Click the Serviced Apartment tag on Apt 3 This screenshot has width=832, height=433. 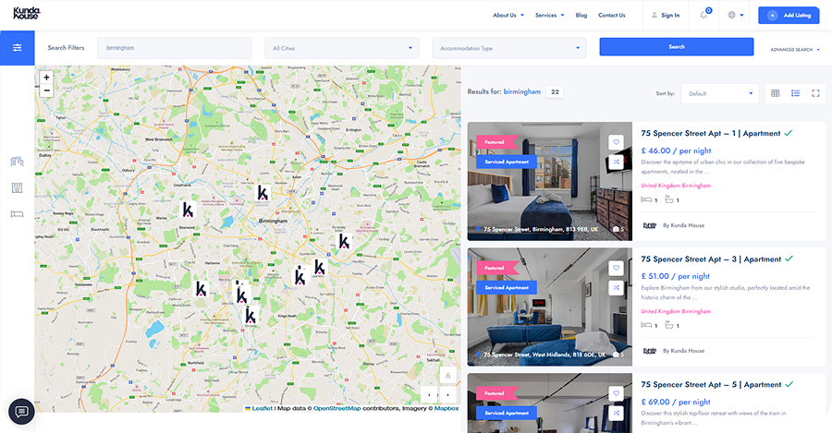[507, 287]
